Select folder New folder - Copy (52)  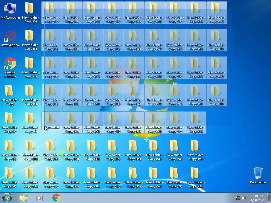(x=155, y=177)
